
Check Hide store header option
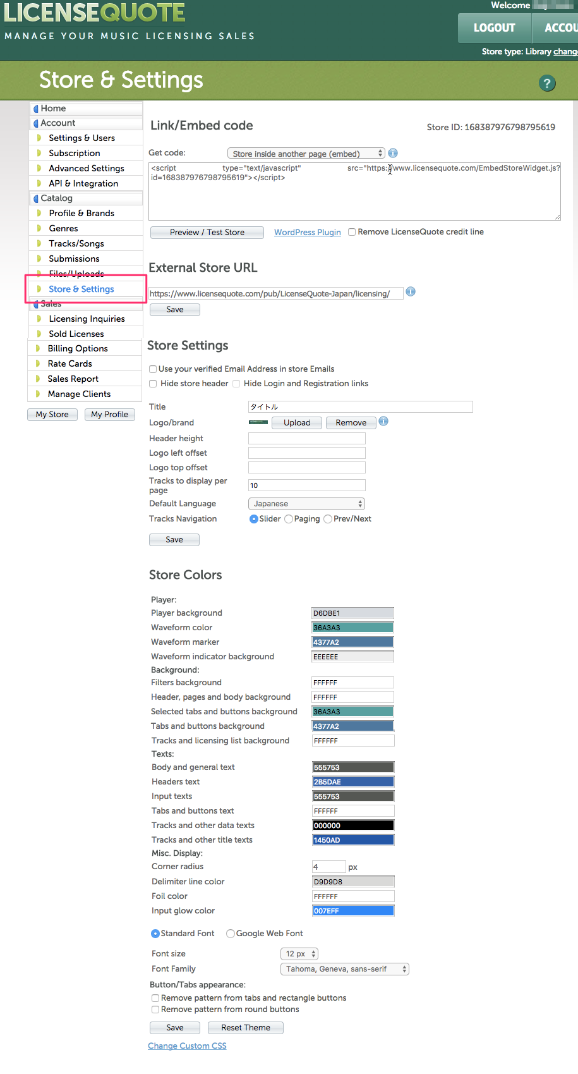153,384
